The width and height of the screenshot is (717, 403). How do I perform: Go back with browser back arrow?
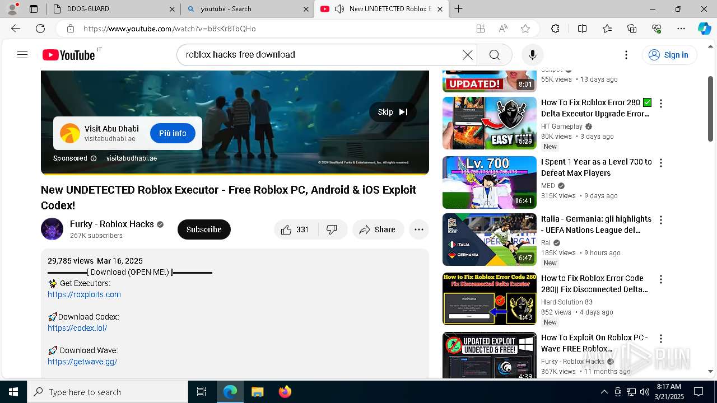(16, 29)
